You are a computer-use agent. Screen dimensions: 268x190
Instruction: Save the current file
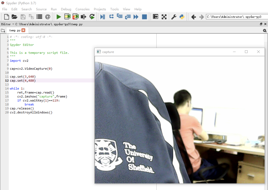click(x=23, y=17)
